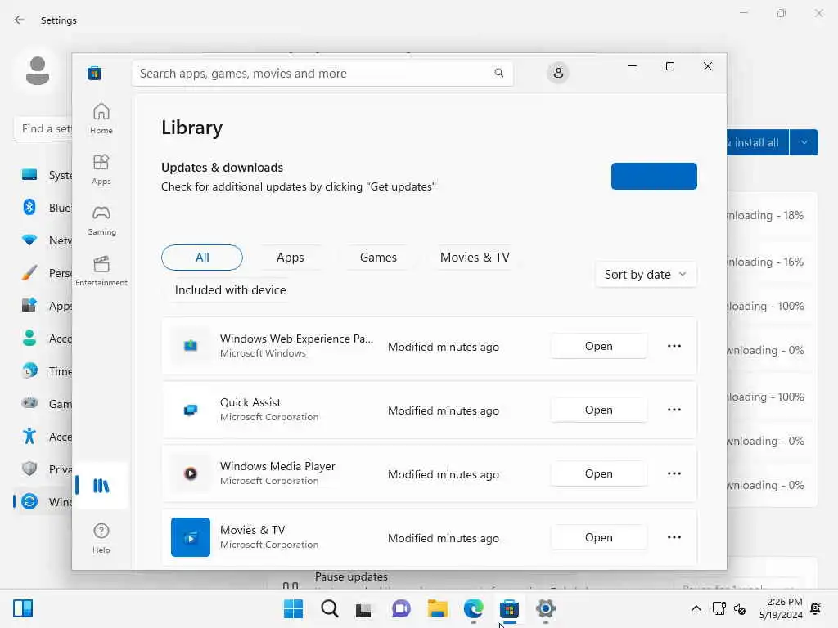Click the Accessibility icon in Settings sidebar
The width and height of the screenshot is (838, 628).
(29, 437)
